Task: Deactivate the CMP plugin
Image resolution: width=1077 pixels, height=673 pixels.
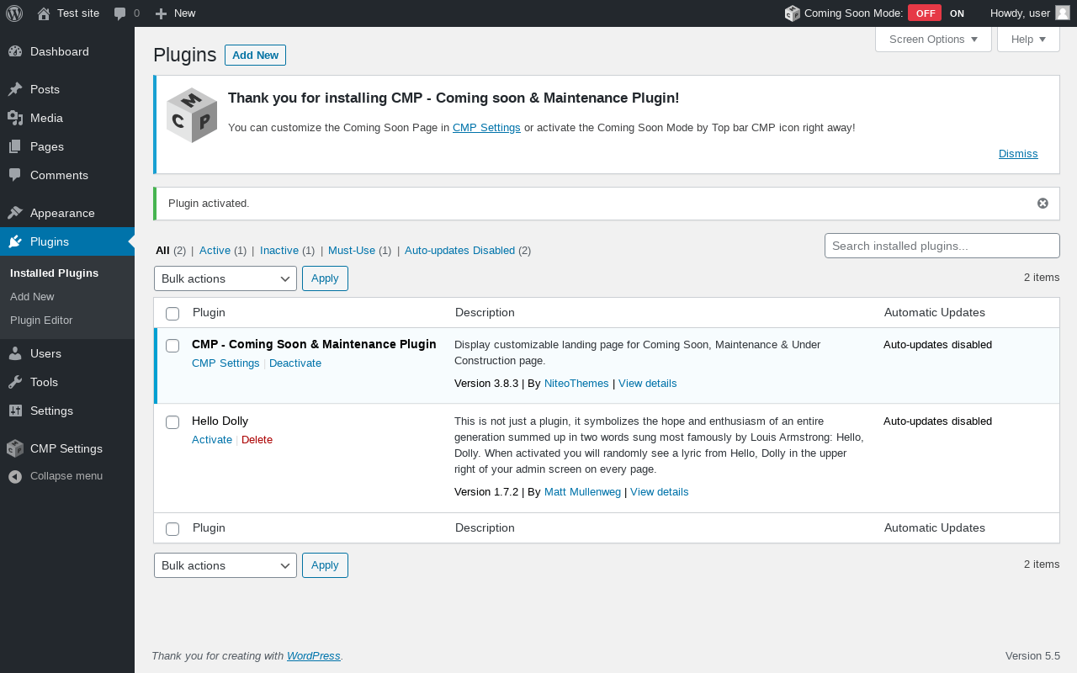Action: (x=295, y=363)
